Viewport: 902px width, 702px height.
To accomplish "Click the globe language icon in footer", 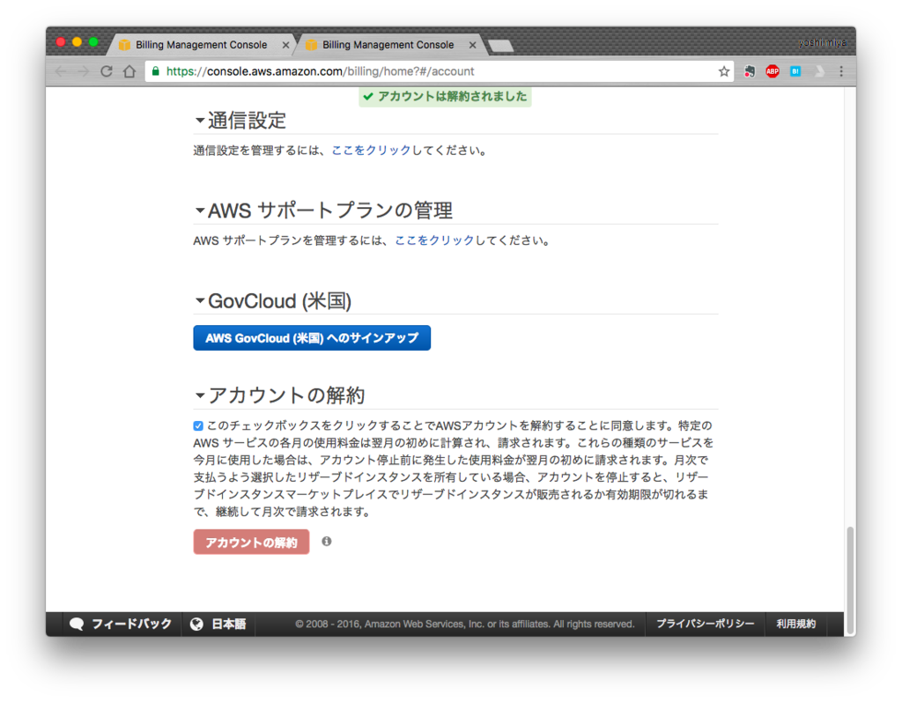I will pos(196,624).
